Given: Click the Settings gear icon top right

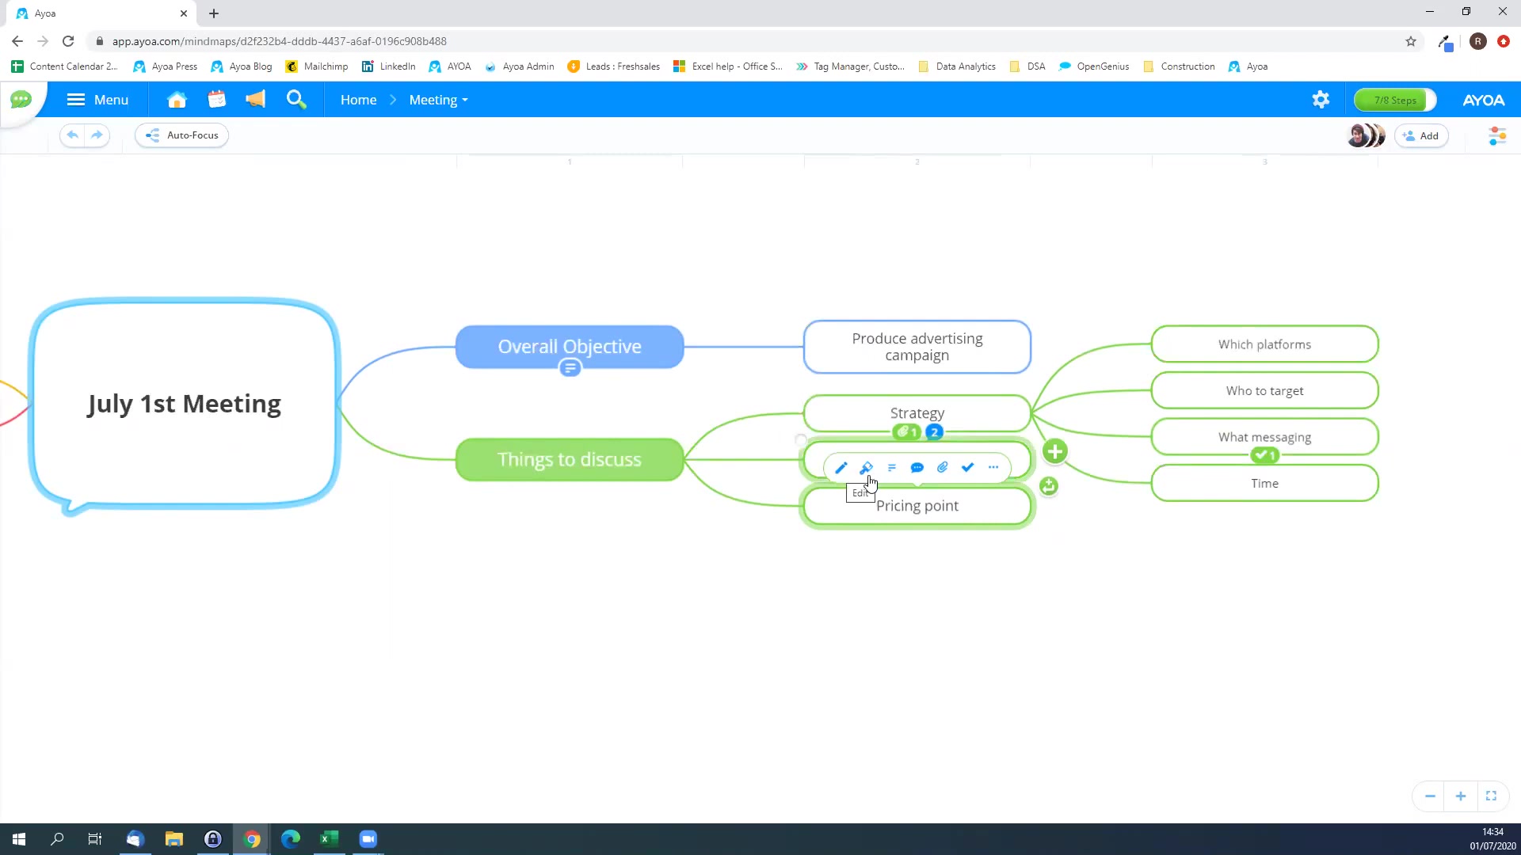Looking at the screenshot, I should 1321,99.
